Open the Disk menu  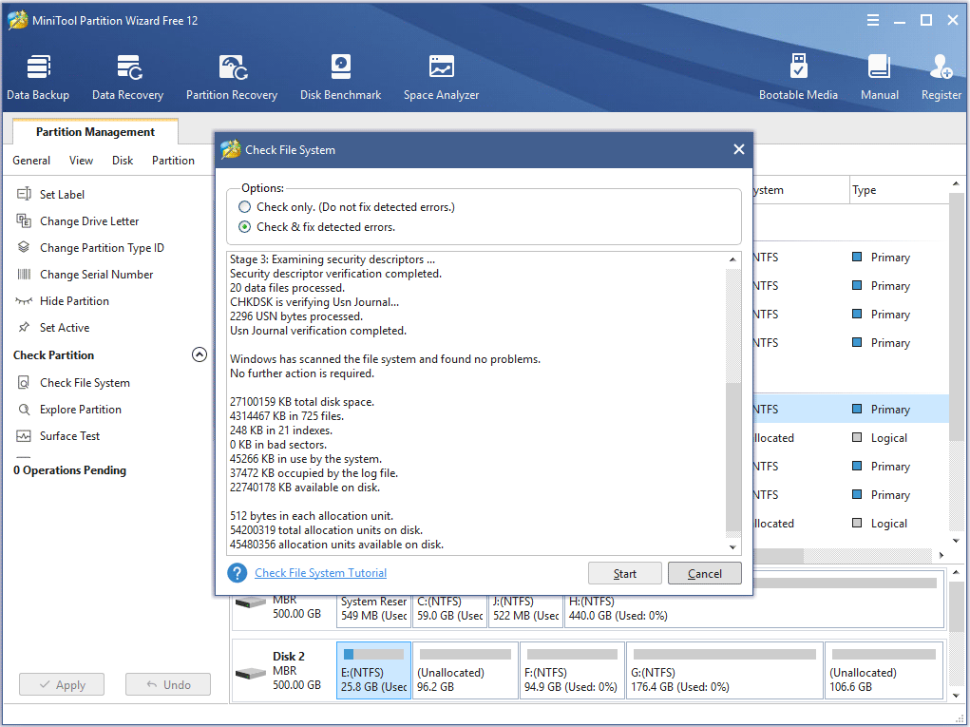[123, 161]
